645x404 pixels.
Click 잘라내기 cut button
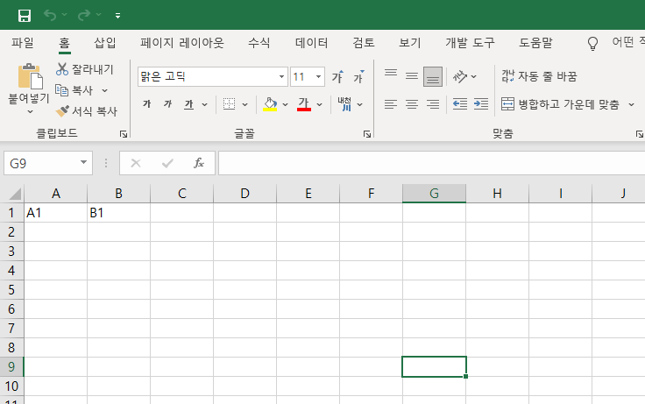tap(85, 69)
